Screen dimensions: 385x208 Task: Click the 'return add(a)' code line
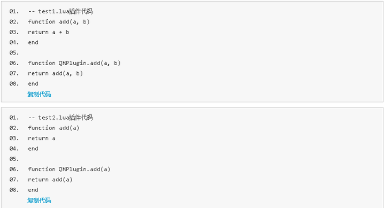pos(50,179)
